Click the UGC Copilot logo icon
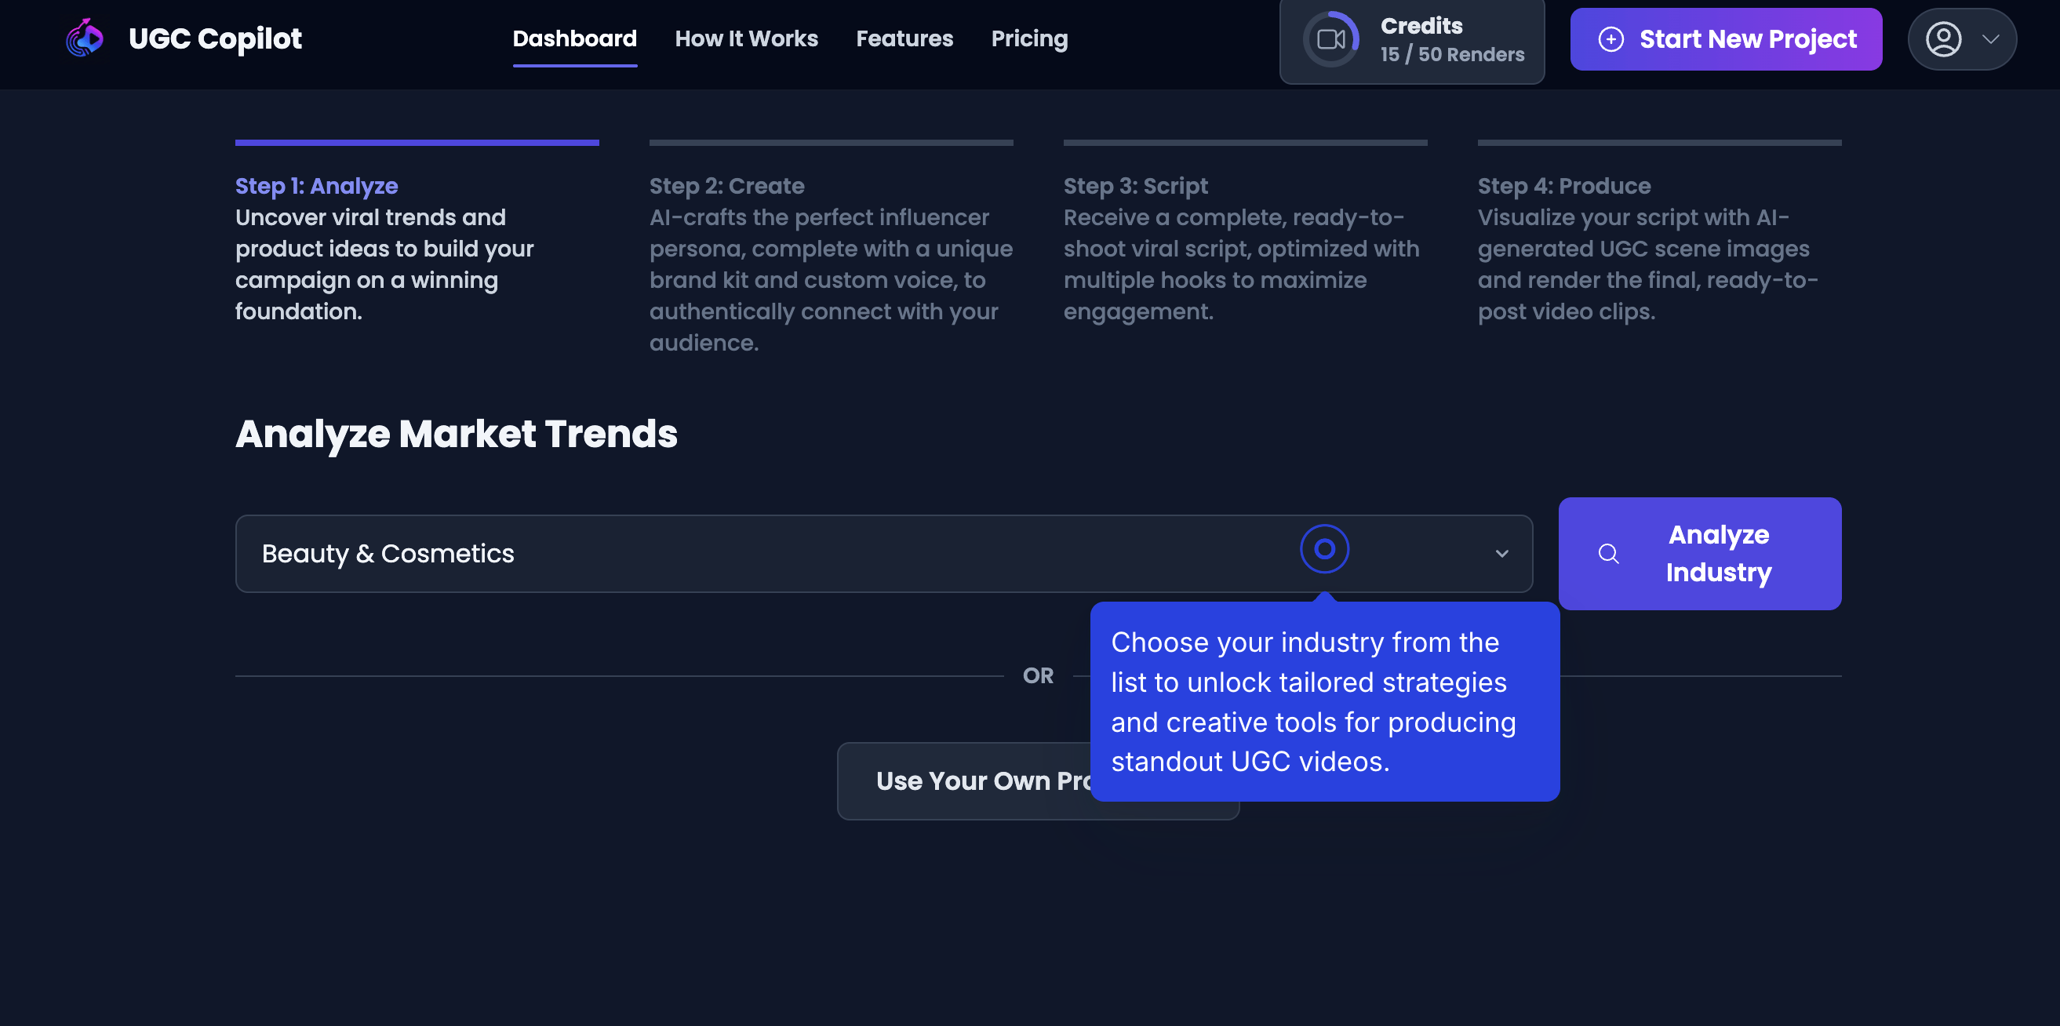Image resolution: width=2060 pixels, height=1026 pixels. tap(85, 38)
